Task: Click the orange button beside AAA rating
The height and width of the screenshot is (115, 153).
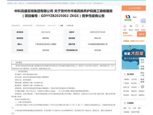Action: (141, 34)
